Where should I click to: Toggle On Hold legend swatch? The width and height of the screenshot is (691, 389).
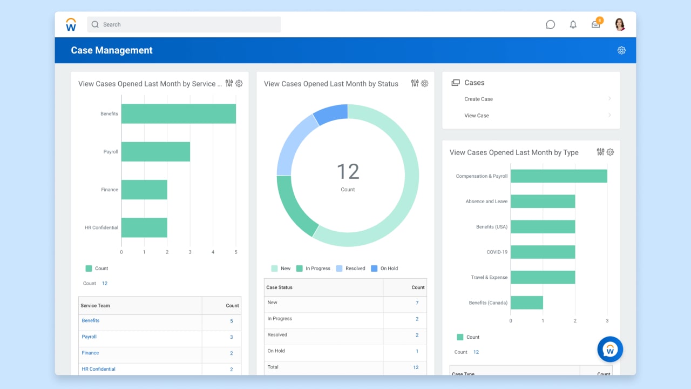coord(374,268)
